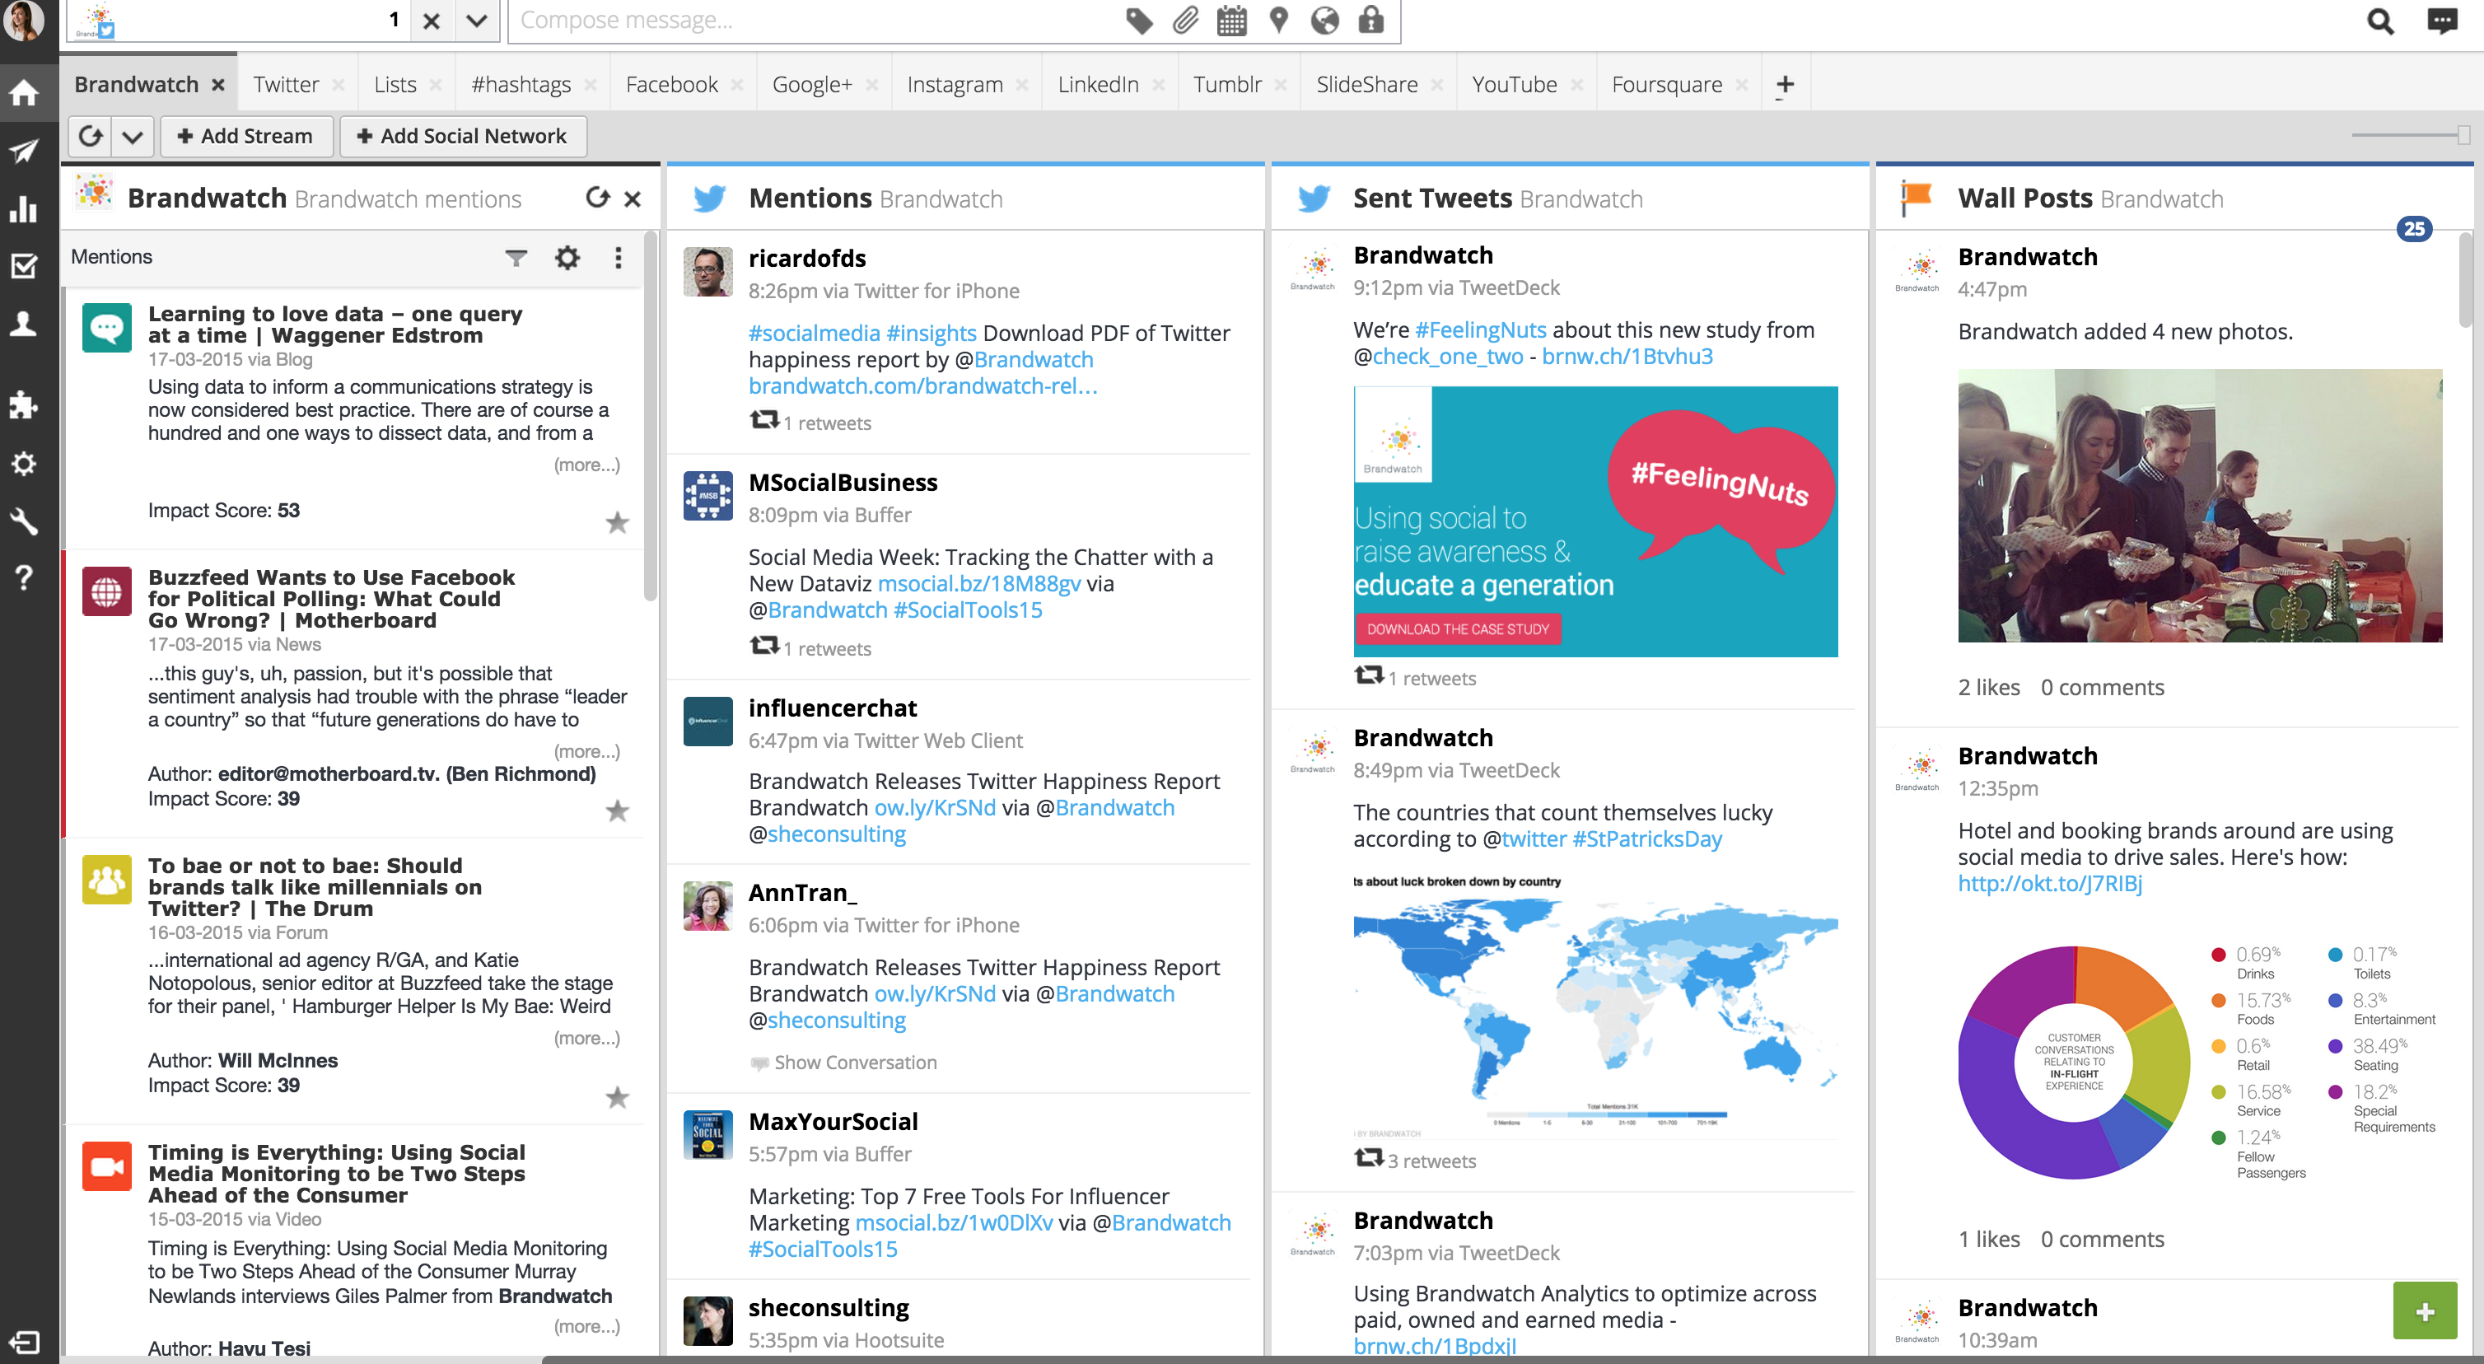Open the scheduling calendar icon
Screen dimensions: 2484x1364
tap(1231, 21)
